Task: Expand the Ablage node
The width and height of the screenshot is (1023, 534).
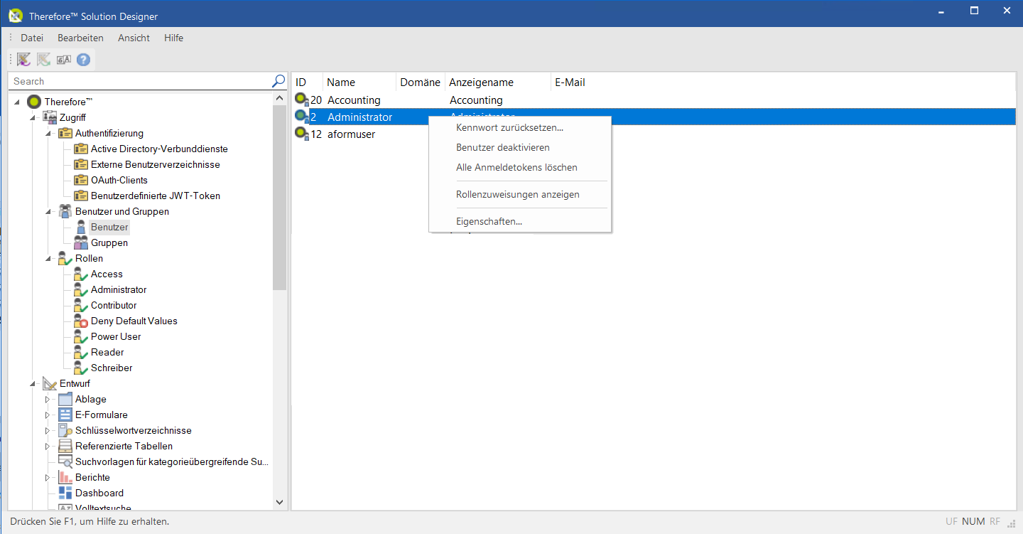Action: pyautogui.click(x=47, y=399)
